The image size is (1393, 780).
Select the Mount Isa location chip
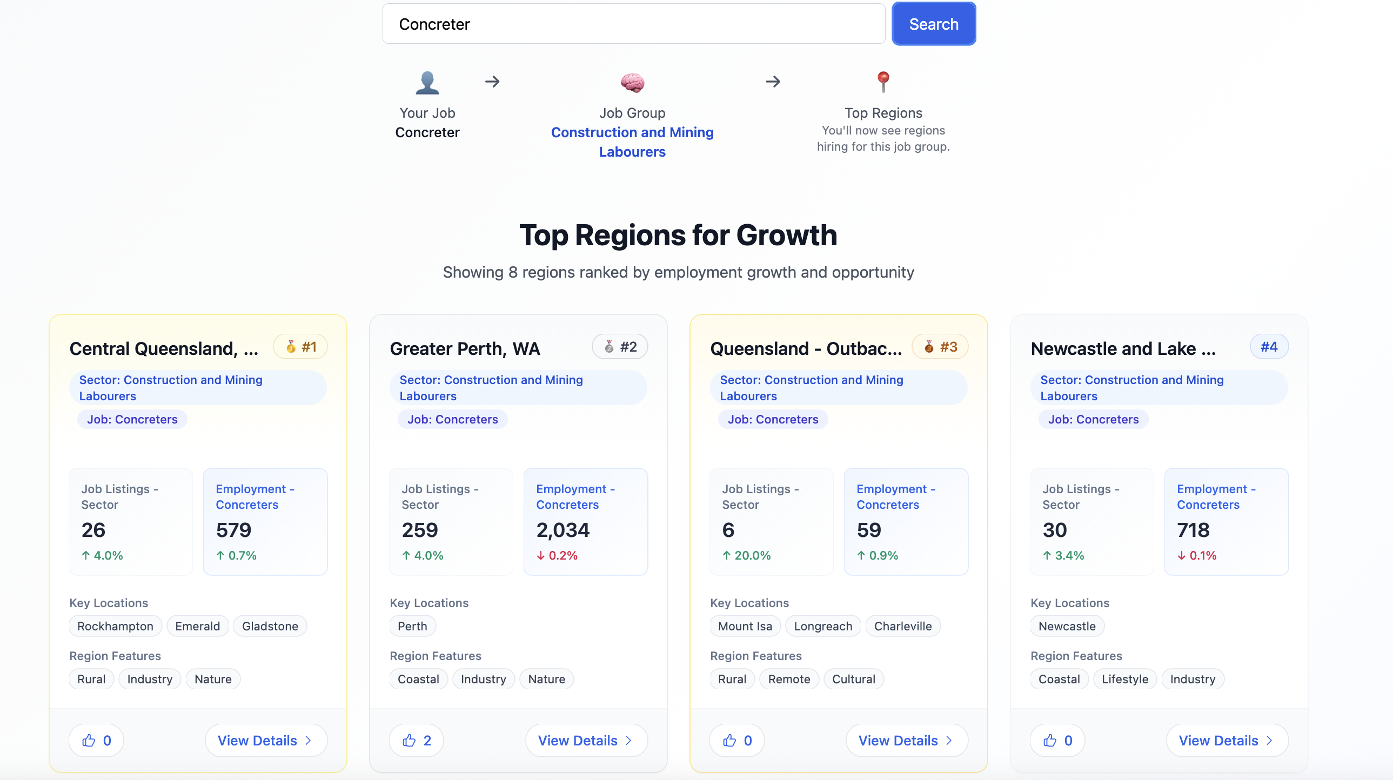tap(745, 626)
